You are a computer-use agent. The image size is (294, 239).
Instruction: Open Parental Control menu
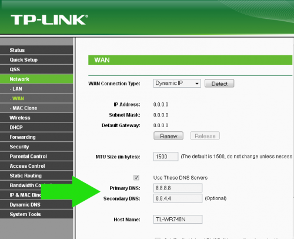coord(36,157)
